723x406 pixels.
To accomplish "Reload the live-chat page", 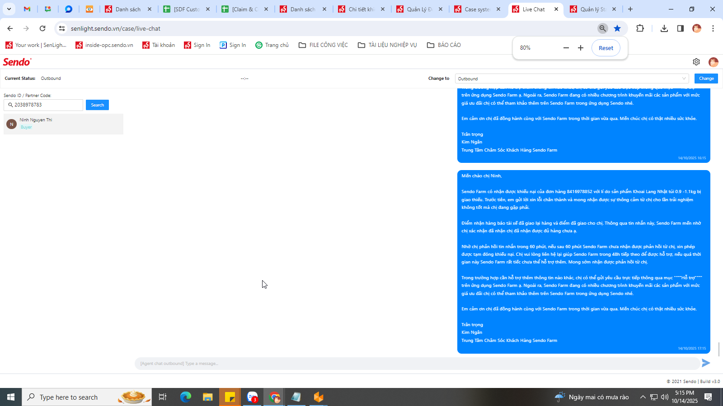I will click(42, 28).
